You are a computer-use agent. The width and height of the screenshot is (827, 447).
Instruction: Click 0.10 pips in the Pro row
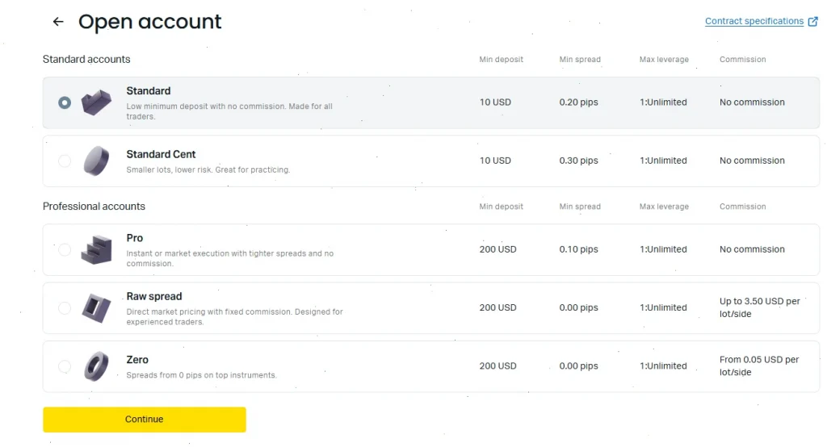578,249
